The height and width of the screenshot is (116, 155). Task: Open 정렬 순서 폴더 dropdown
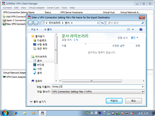tap(134, 38)
